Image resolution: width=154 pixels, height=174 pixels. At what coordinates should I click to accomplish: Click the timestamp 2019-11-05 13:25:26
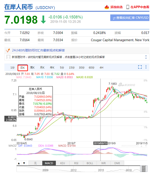(x=66, y=22)
